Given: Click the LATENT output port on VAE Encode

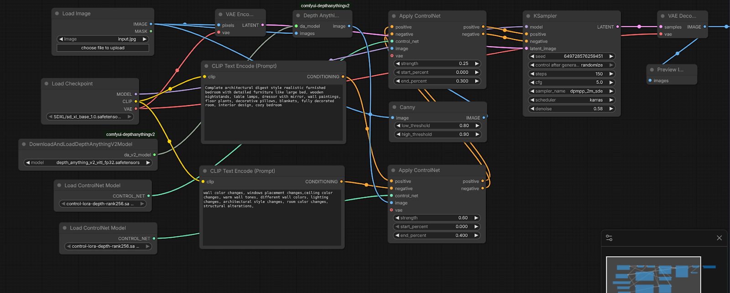Looking at the screenshot, I should click(262, 26).
